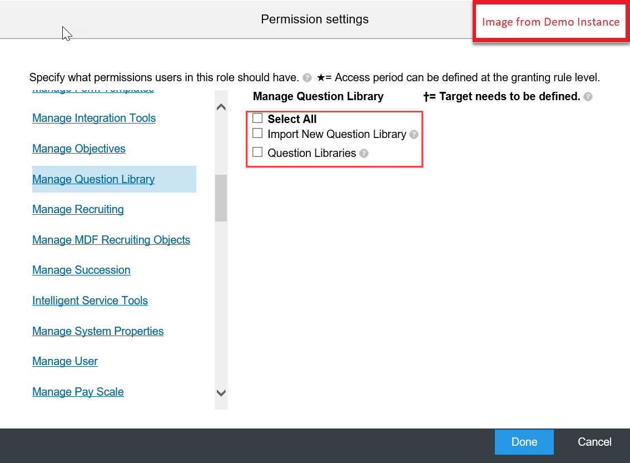The image size is (630, 463).
Task: Open Manage Pay Scale category
Action: tap(78, 392)
